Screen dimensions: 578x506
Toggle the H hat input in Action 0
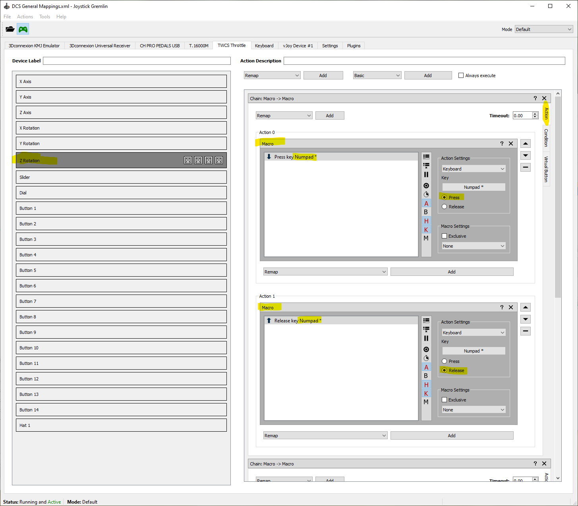(426, 221)
